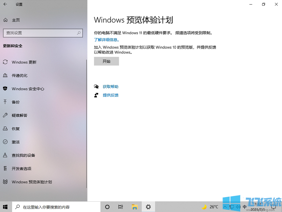Expand hidden system tray icons chevron
Viewport: 282px width, 212px height.
point(225,207)
